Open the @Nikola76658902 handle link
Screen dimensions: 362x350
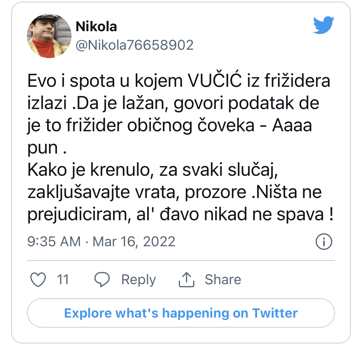pyautogui.click(x=135, y=45)
